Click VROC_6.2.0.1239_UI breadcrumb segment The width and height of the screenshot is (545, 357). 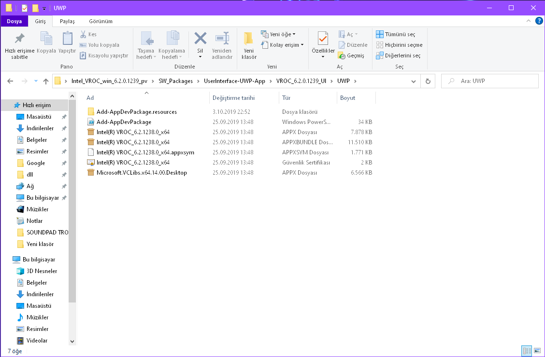pos(301,81)
